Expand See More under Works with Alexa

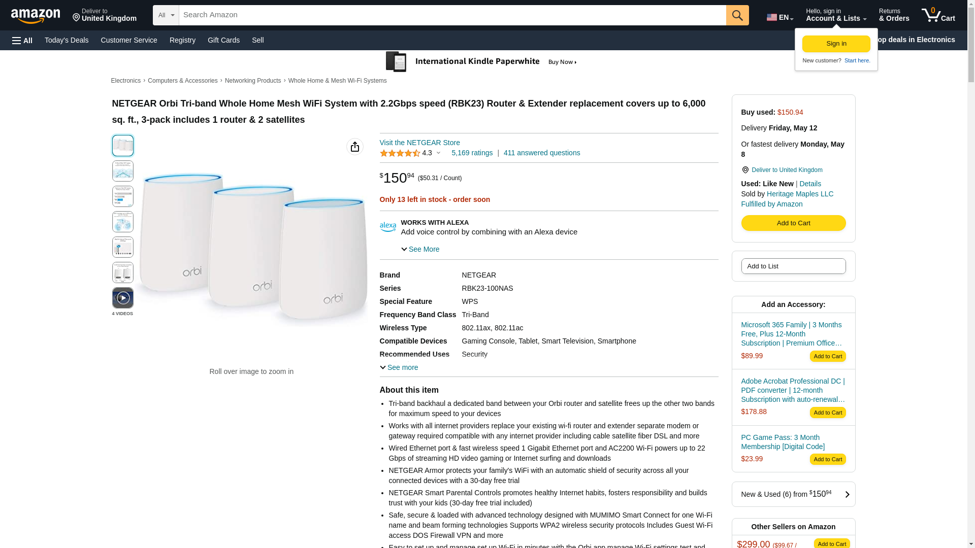pos(420,249)
